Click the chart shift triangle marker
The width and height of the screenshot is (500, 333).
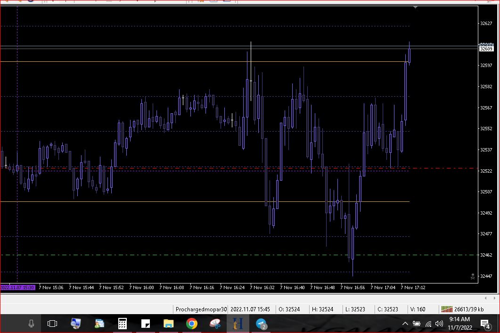415,8
